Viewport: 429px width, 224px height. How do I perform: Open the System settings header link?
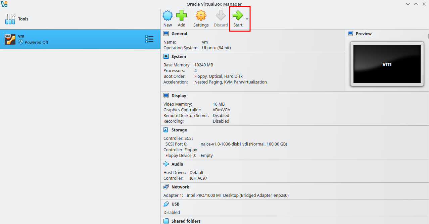click(179, 56)
